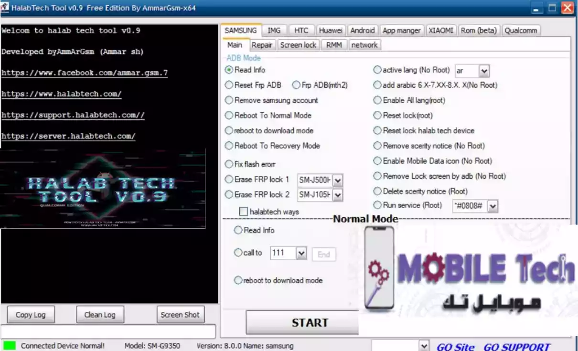Select Reset lock(root) option
The image size is (578, 351).
(x=403, y=115)
